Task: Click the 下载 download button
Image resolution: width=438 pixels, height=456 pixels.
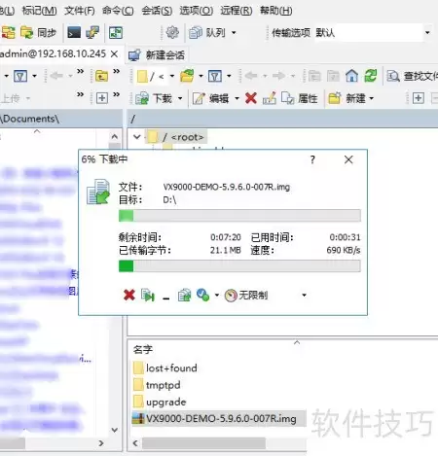Action: click(154, 98)
